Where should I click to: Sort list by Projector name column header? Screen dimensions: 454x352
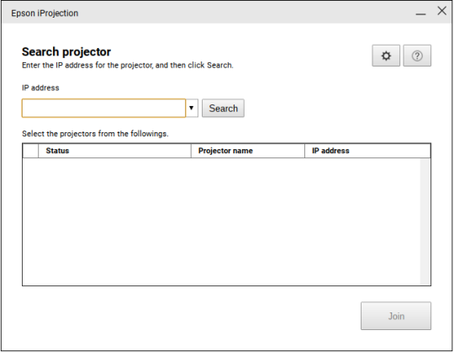click(248, 151)
